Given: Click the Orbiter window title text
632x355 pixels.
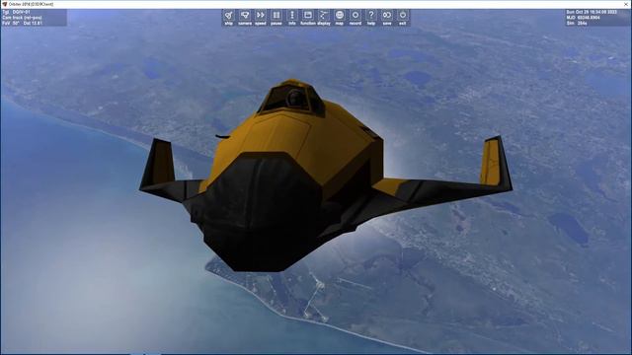Looking at the screenshot, I should (x=31, y=4).
